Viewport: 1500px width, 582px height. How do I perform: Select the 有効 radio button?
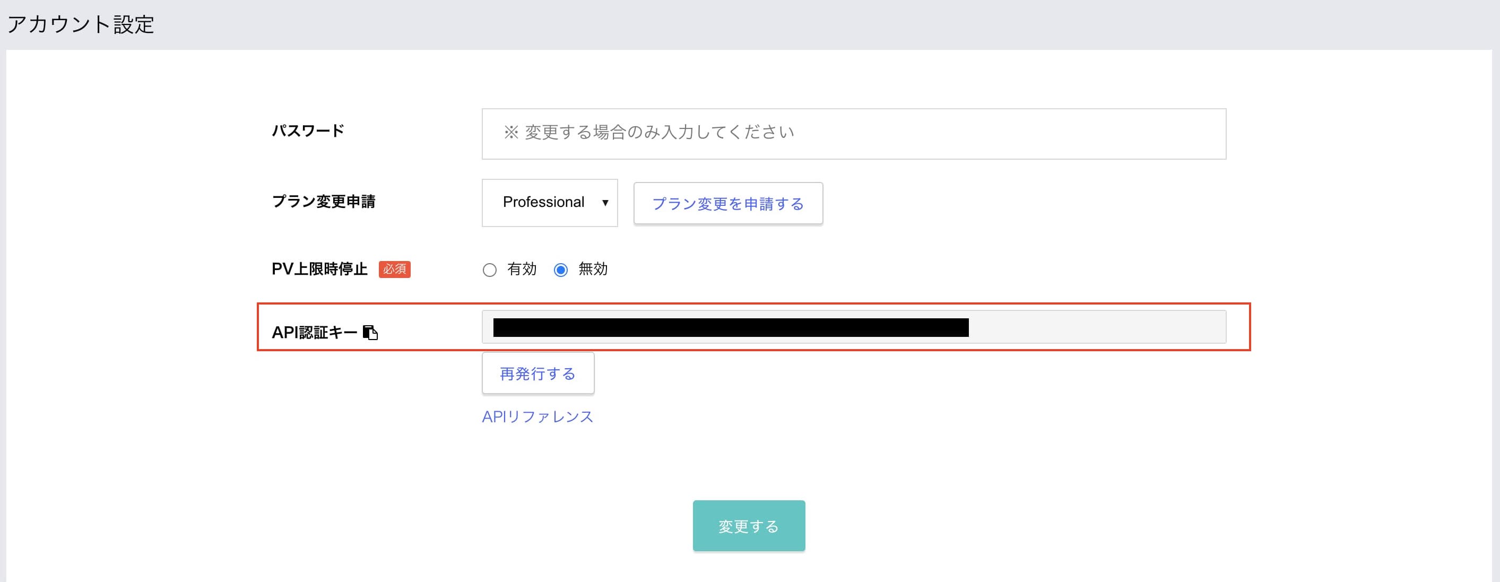490,270
